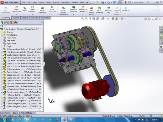Viewport: 163px width, 122px height.
Task: Toggle the Instant3D mode
Action: coord(125,9)
